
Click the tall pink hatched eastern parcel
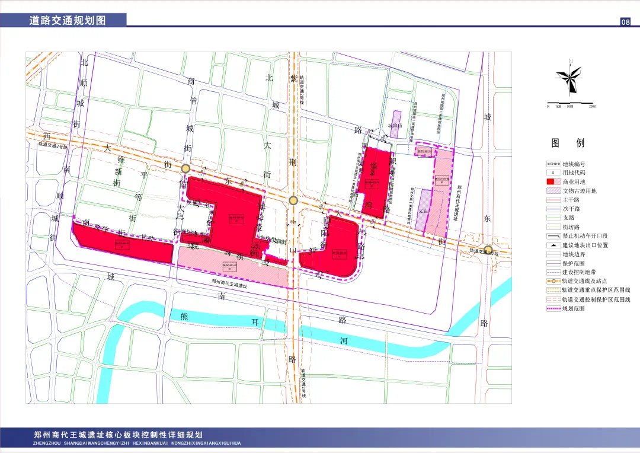[440, 192]
